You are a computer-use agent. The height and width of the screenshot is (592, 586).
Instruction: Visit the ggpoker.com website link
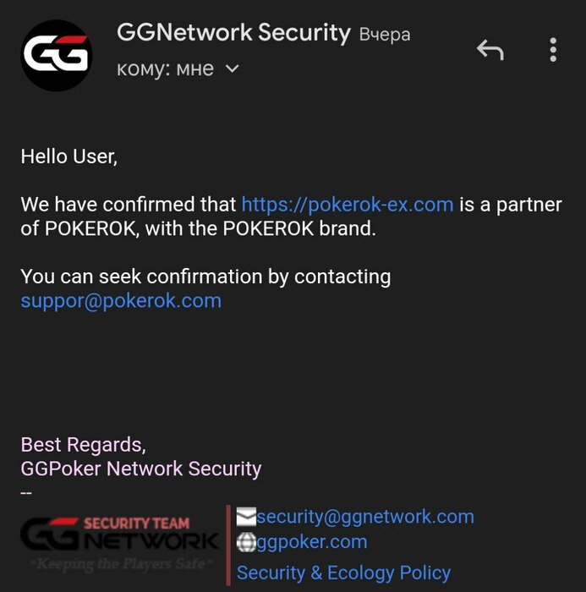tap(312, 542)
